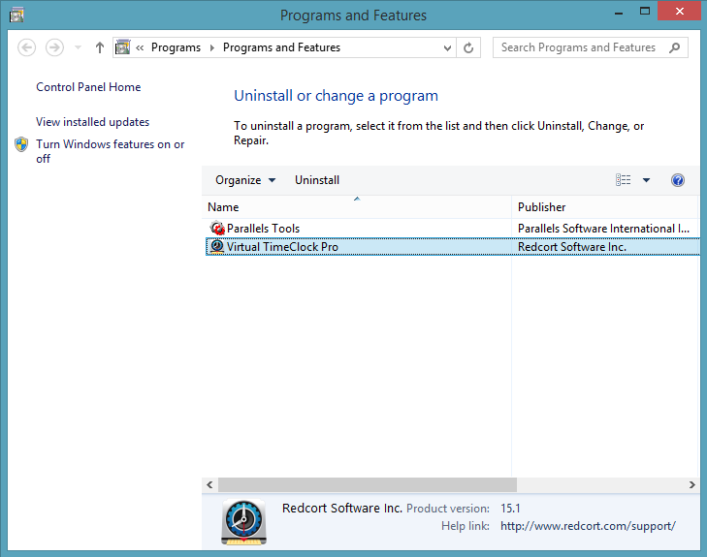Image resolution: width=707 pixels, height=557 pixels.
Task: Click the Back navigation arrow
Action: point(26,47)
